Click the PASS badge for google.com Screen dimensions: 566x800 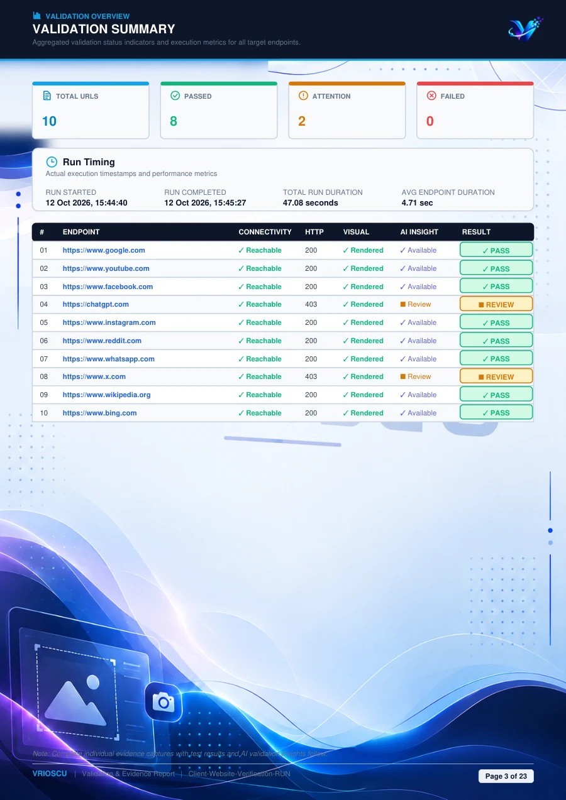click(496, 250)
